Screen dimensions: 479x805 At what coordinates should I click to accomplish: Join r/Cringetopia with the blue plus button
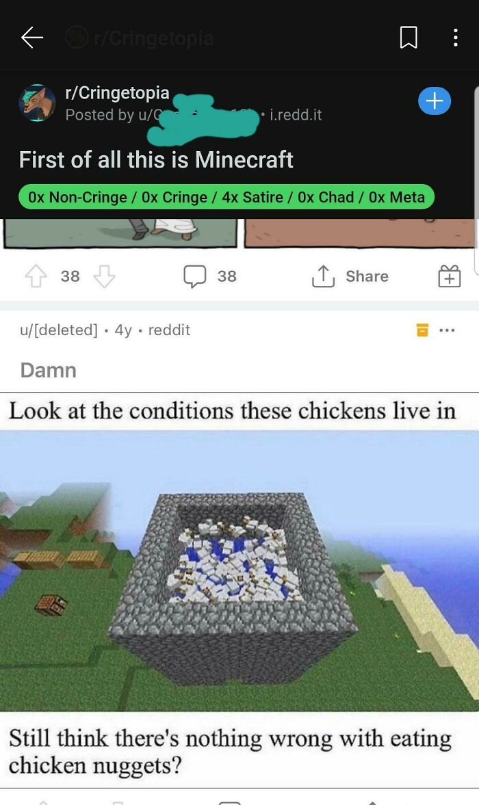pyautogui.click(x=435, y=101)
